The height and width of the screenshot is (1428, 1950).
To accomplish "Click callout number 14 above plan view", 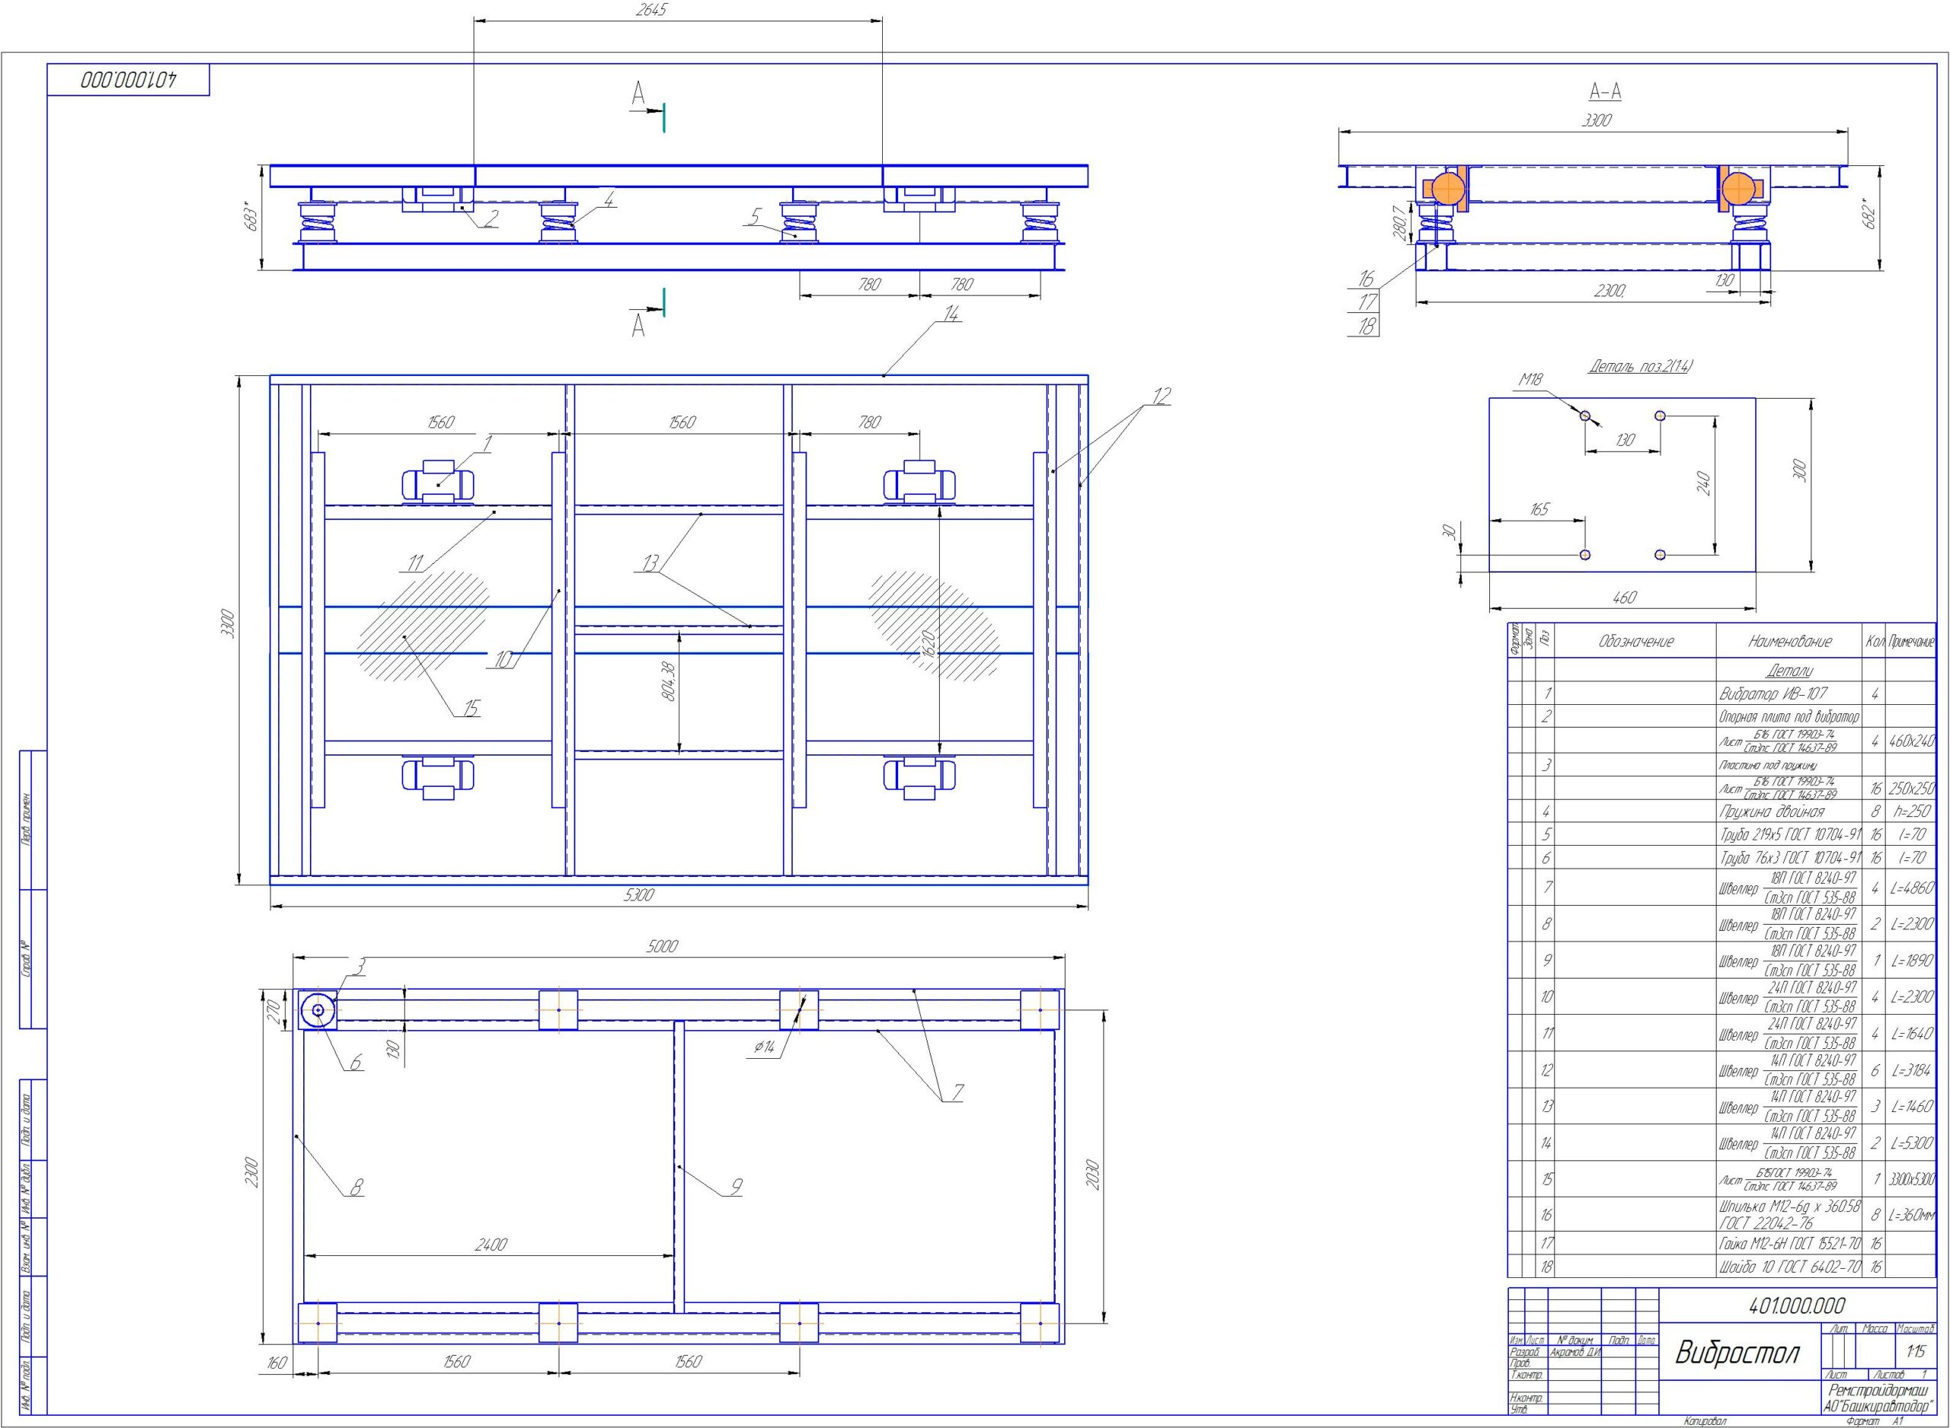I will tap(951, 314).
